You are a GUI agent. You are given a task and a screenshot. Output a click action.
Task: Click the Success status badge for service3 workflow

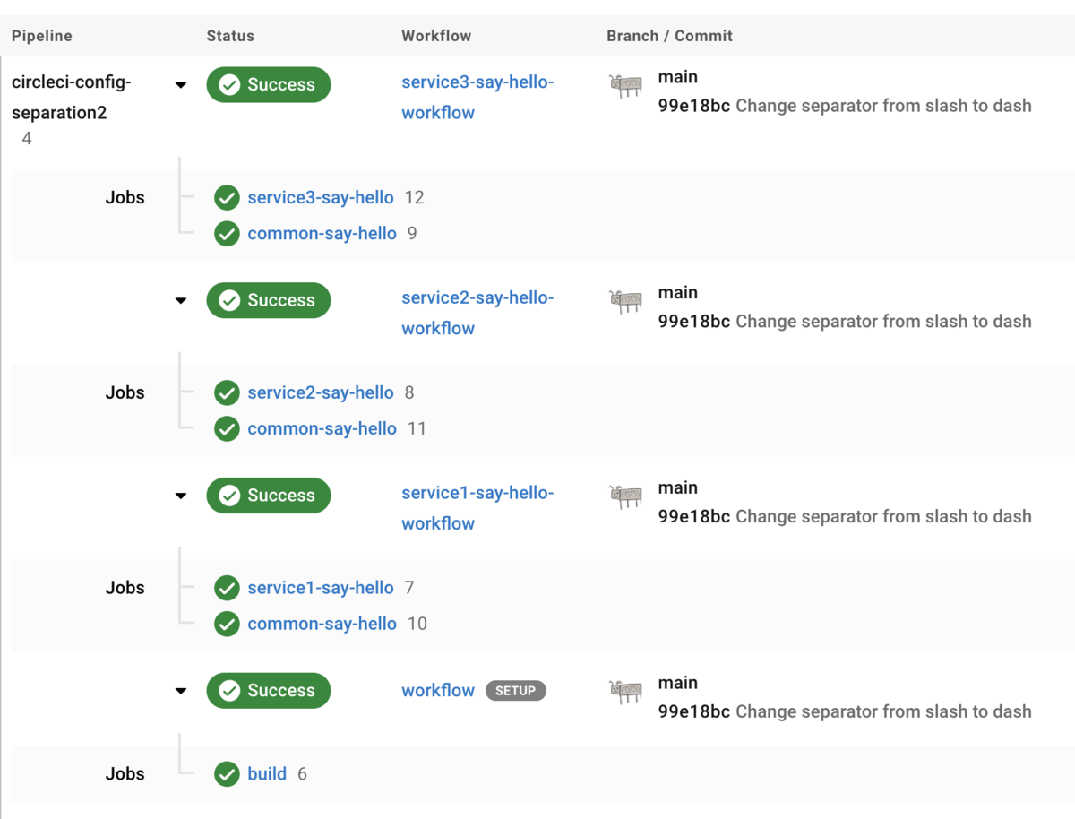click(x=269, y=85)
